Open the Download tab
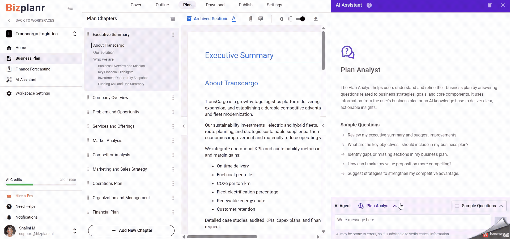The height and width of the screenshot is (239, 510). (x=215, y=5)
